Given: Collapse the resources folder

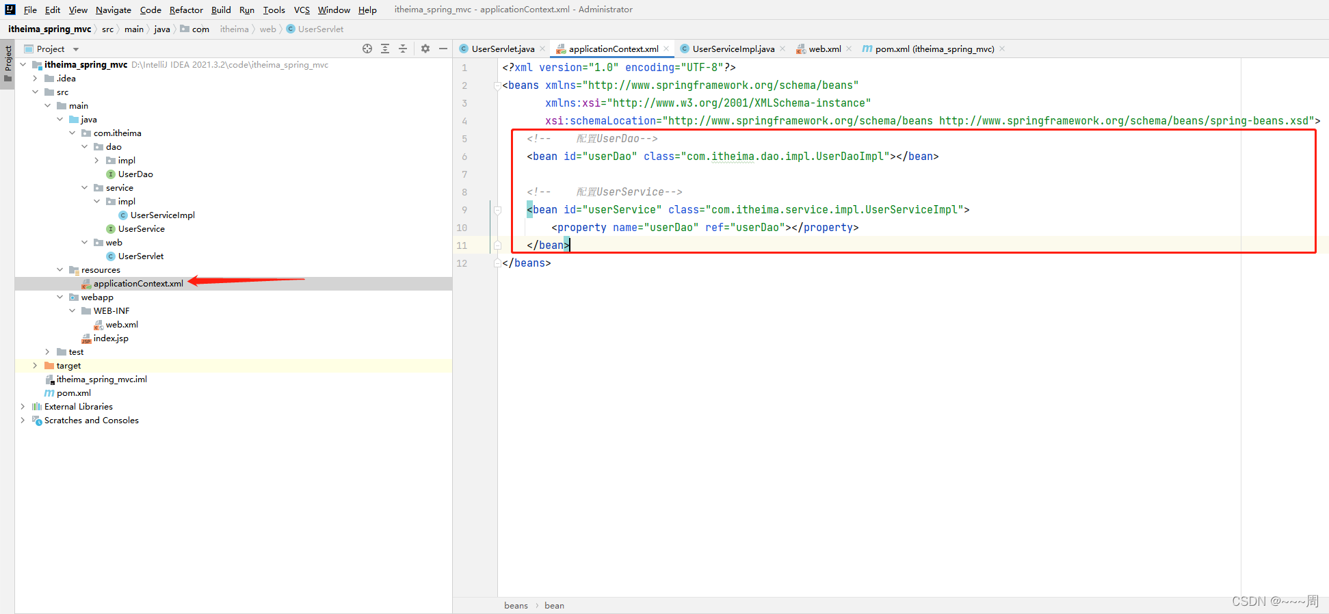Looking at the screenshot, I should tap(60, 270).
